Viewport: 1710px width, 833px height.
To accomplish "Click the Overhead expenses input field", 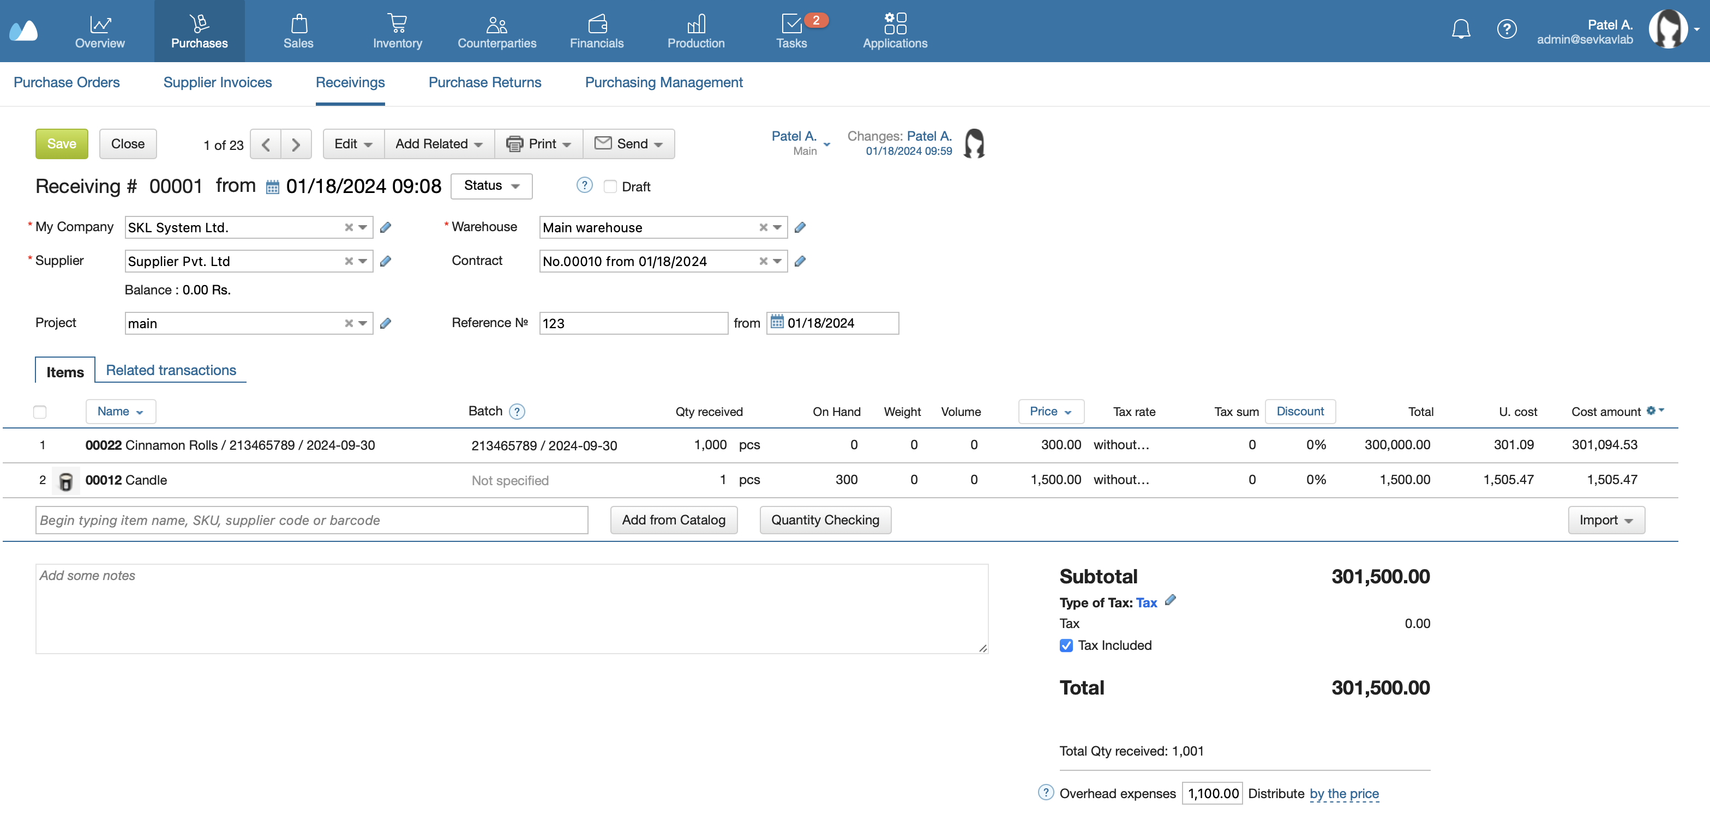I will pyautogui.click(x=1211, y=793).
